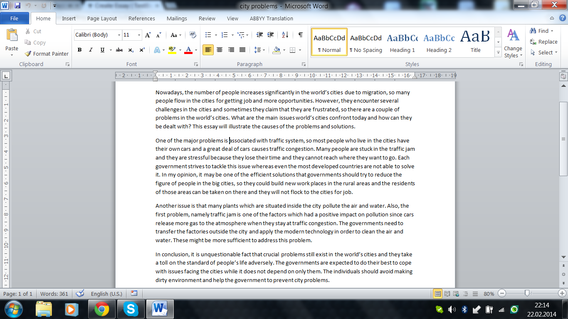
Task: Open the Borders dropdown arrow
Action: [300, 50]
